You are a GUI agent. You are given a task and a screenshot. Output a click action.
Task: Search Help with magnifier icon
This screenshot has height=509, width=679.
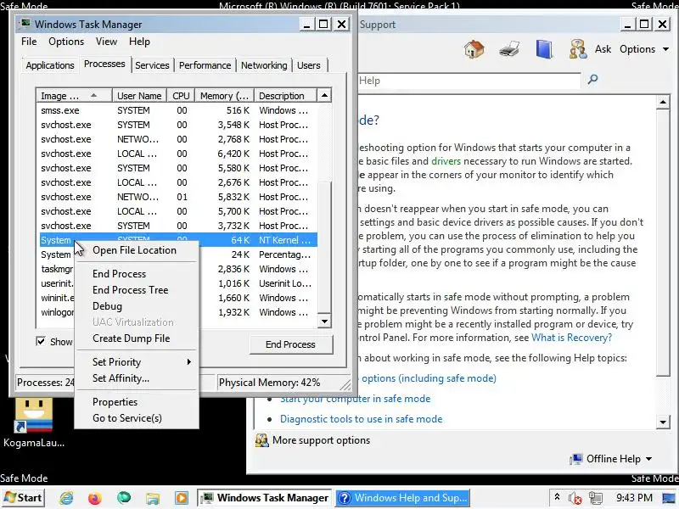(592, 79)
